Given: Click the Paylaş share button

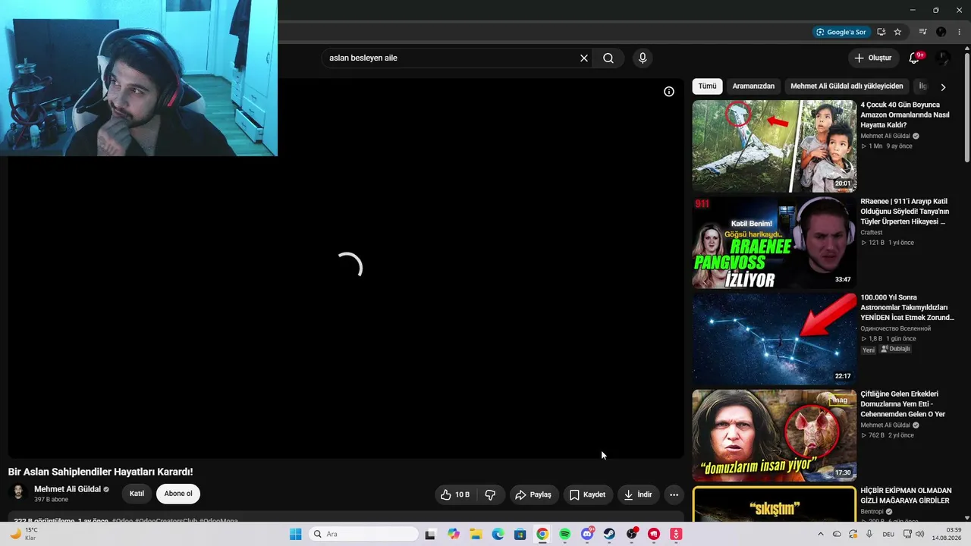Looking at the screenshot, I should click(x=533, y=494).
